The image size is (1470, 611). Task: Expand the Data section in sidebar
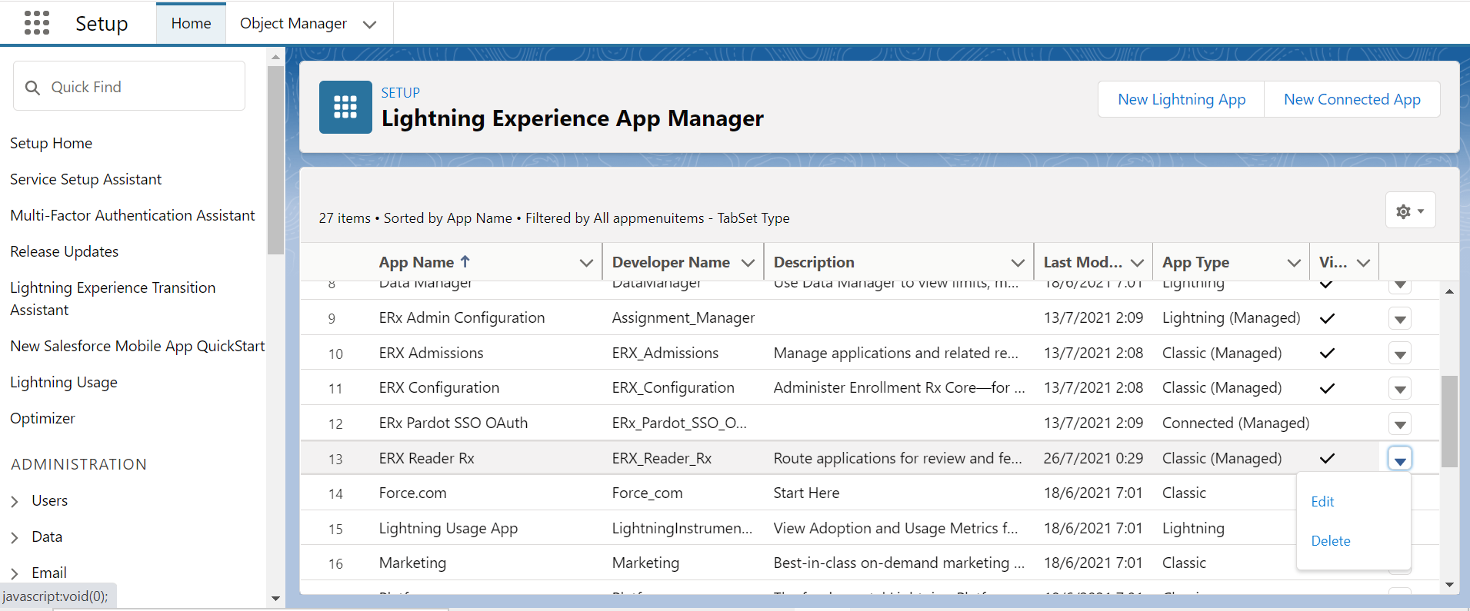pos(15,537)
